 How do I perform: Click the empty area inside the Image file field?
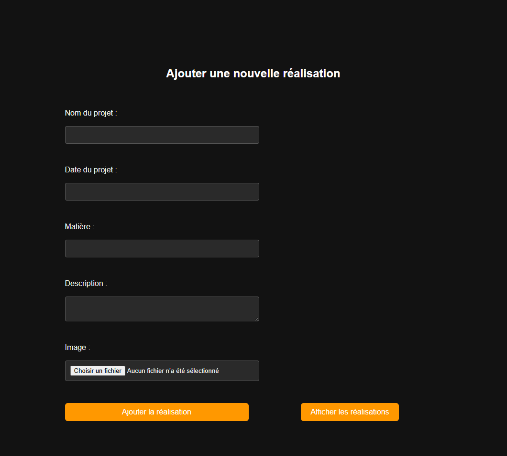coord(239,371)
